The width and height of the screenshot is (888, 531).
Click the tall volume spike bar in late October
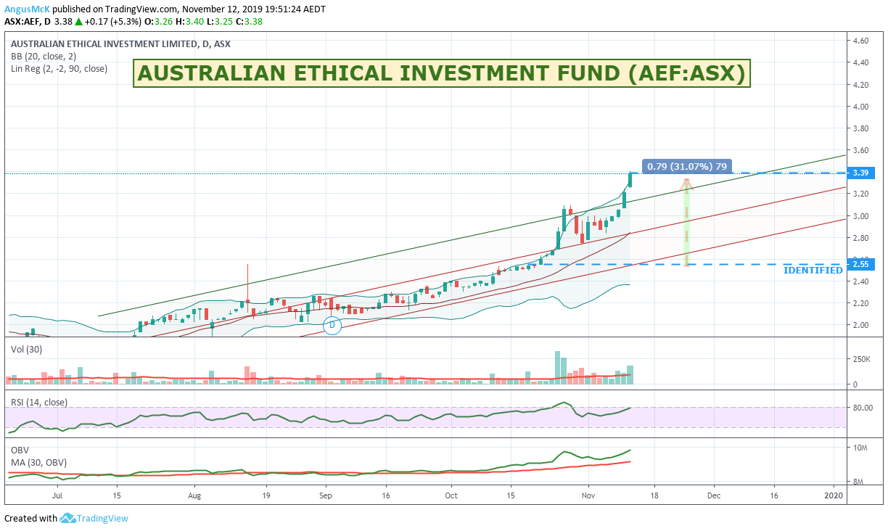point(558,368)
